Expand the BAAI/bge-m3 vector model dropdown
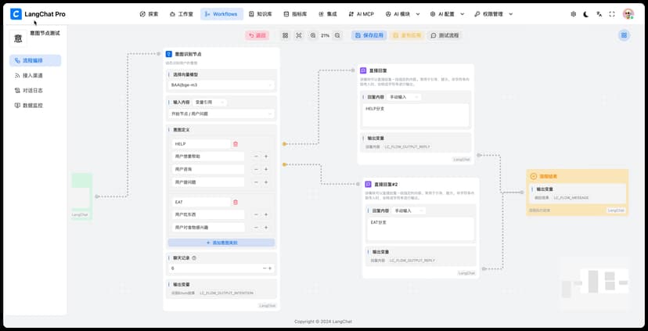 pyautogui.click(x=221, y=85)
